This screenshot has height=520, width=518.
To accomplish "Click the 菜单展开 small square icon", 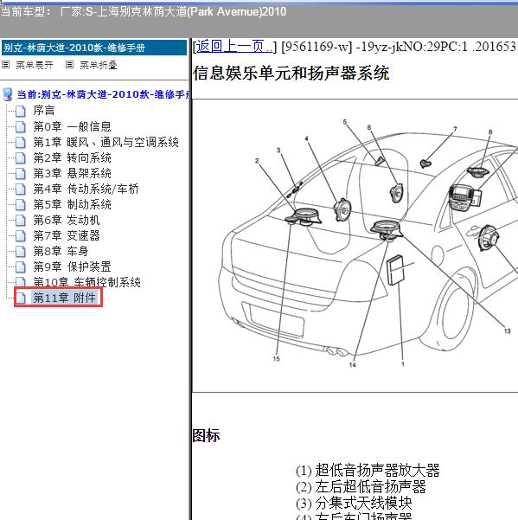I will point(6,65).
